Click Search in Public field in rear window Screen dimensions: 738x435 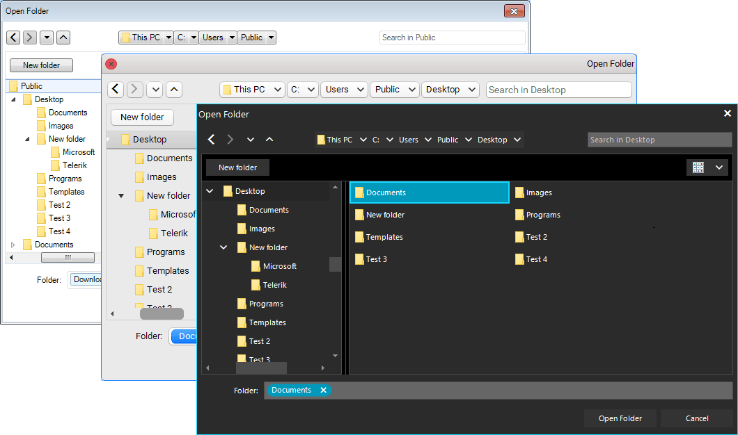point(453,38)
